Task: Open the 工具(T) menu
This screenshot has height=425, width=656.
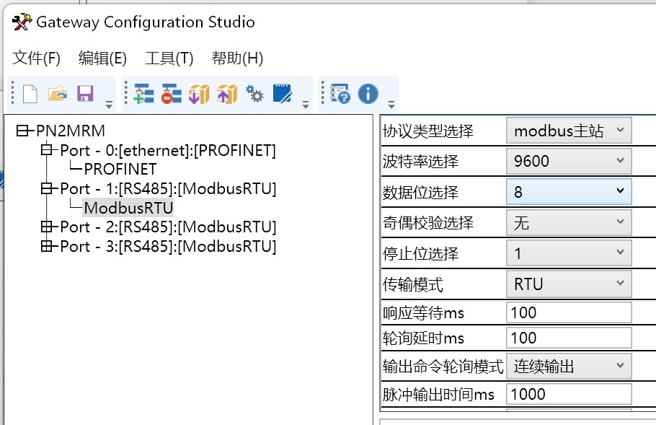Action: [169, 58]
